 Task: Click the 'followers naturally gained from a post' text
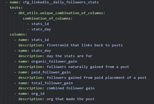click(x=88, y=67)
